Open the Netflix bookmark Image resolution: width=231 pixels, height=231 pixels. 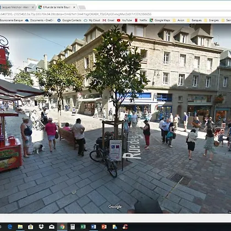(x=141, y=20)
